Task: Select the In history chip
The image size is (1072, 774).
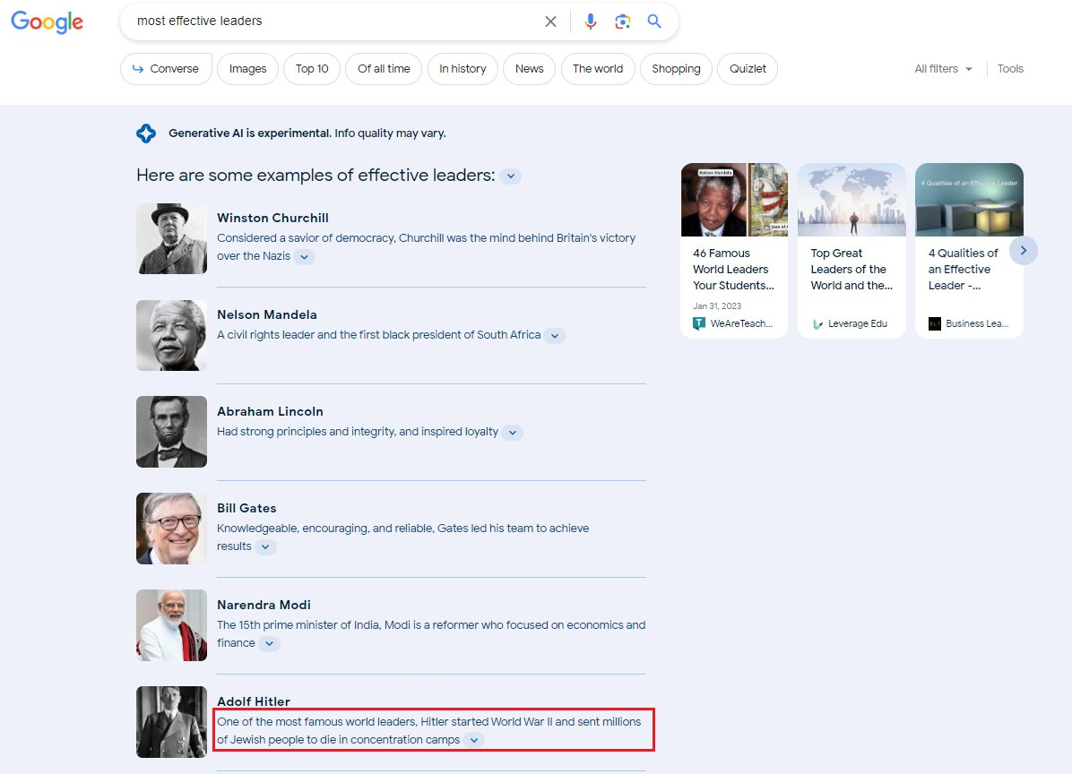Action: [463, 69]
